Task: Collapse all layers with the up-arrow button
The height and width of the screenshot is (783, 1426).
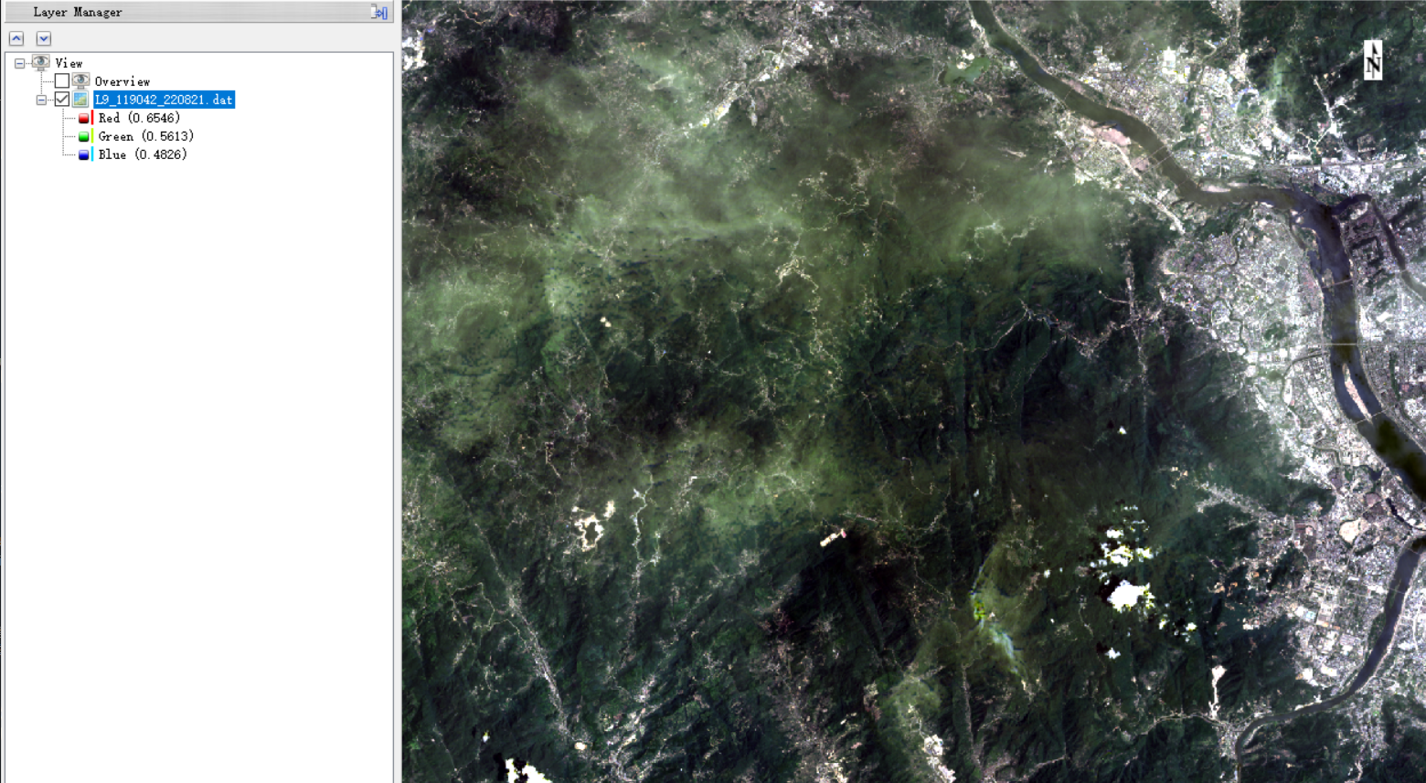Action: click(x=16, y=38)
